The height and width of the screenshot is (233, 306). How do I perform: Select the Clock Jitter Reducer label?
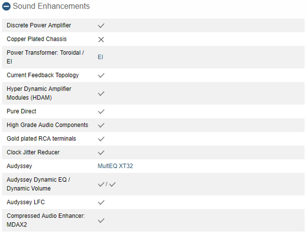[33, 152]
